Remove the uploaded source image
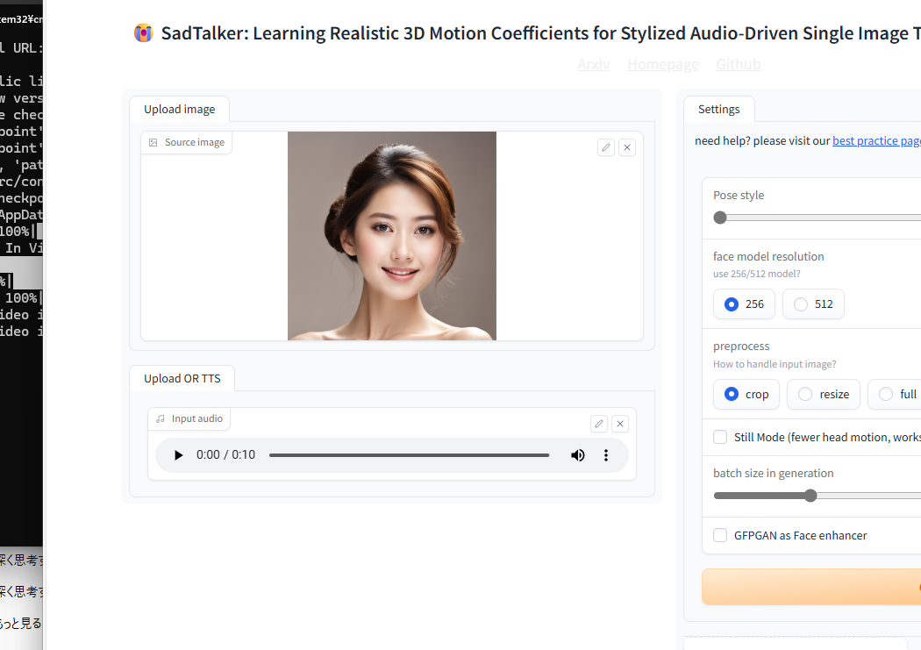The image size is (921, 650). (626, 147)
